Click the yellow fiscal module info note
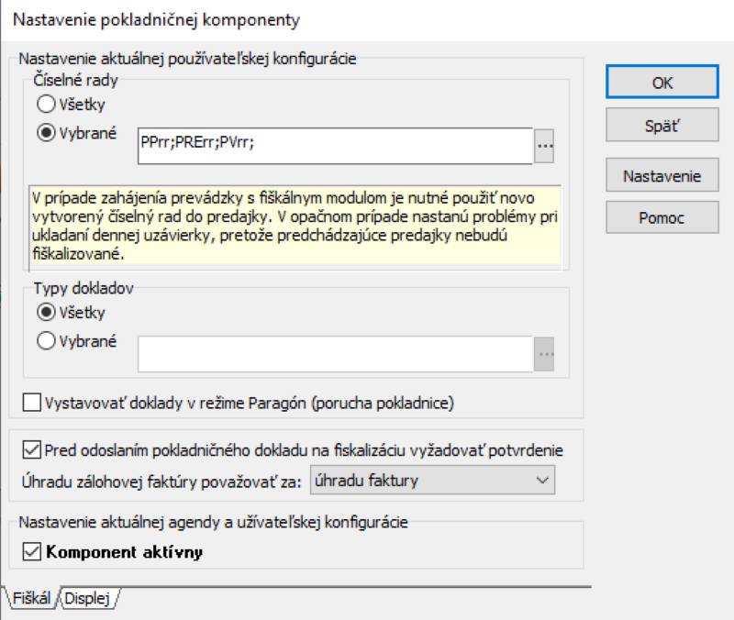Screen dimensions: 734x620 294,227
